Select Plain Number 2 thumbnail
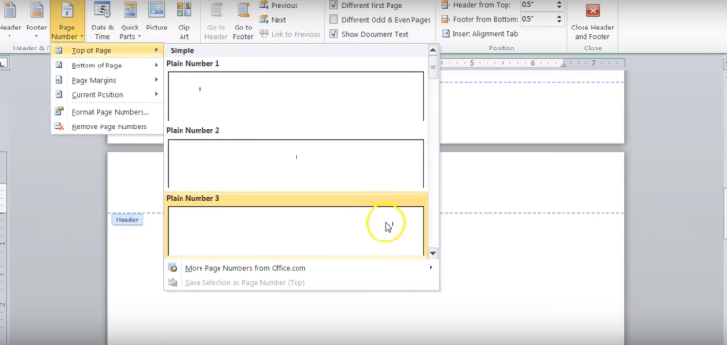The width and height of the screenshot is (727, 345). (x=296, y=163)
